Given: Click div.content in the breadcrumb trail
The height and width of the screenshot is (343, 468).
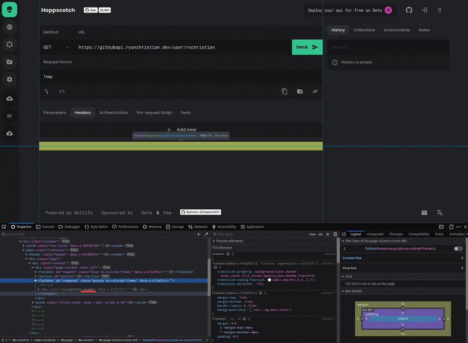Looking at the screenshot, I should click(86, 340).
